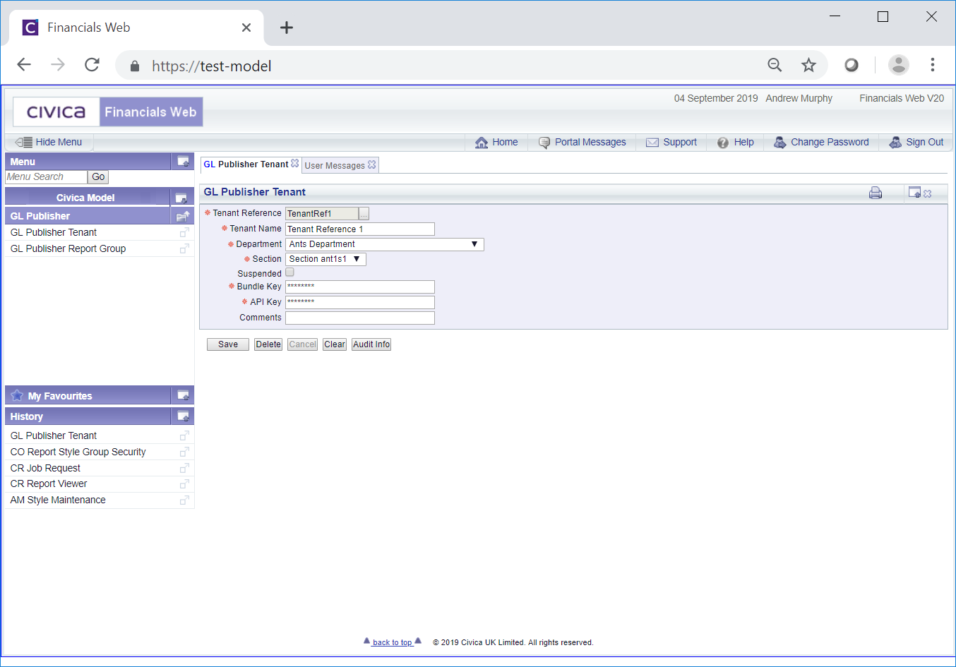This screenshot has width=956, height=667.
Task: Open GL Publisher Report Group in new window icon
Action: (184, 248)
